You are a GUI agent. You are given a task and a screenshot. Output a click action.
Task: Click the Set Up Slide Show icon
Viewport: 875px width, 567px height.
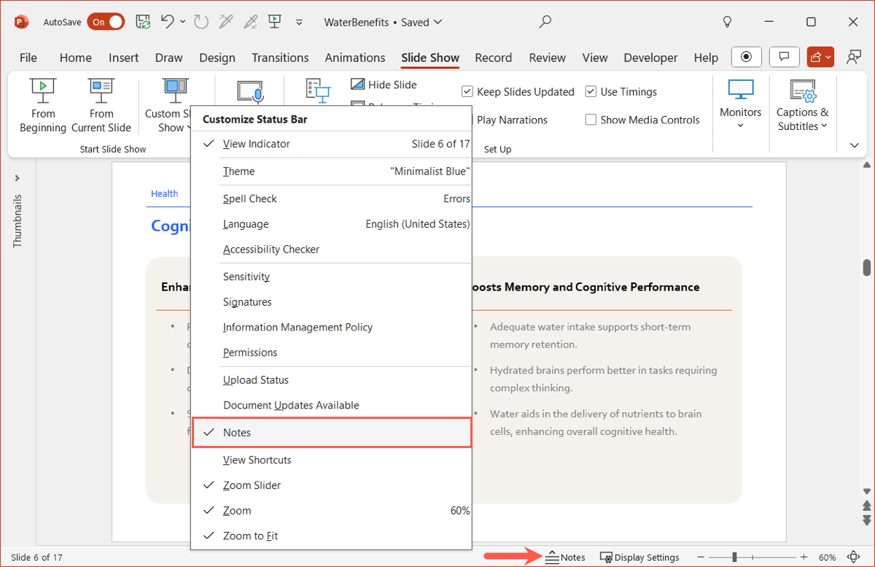click(x=317, y=91)
